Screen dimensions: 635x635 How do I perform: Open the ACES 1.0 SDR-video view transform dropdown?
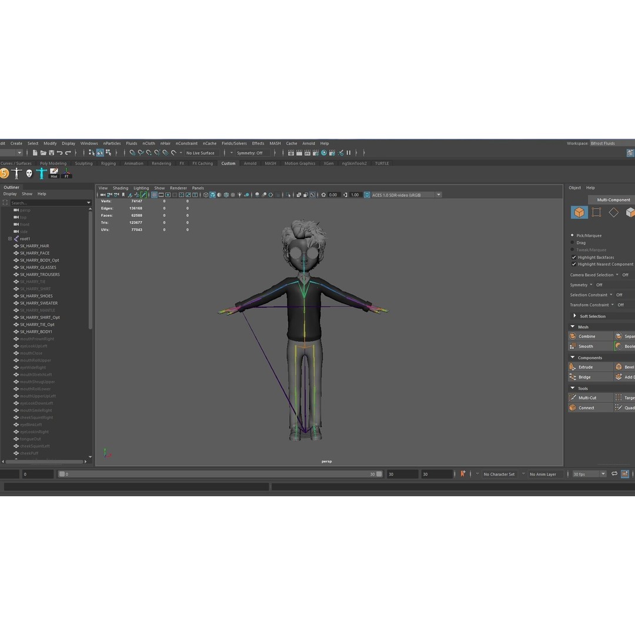click(x=439, y=195)
